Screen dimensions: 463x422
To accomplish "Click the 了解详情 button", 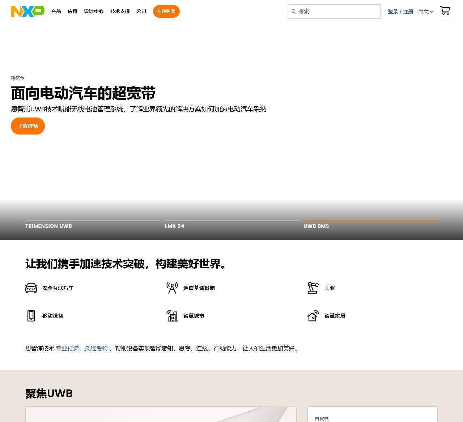I will [x=28, y=126].
